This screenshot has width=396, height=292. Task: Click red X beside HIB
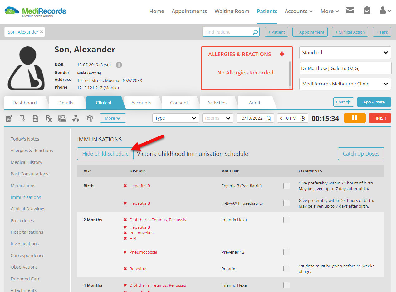[125, 238]
